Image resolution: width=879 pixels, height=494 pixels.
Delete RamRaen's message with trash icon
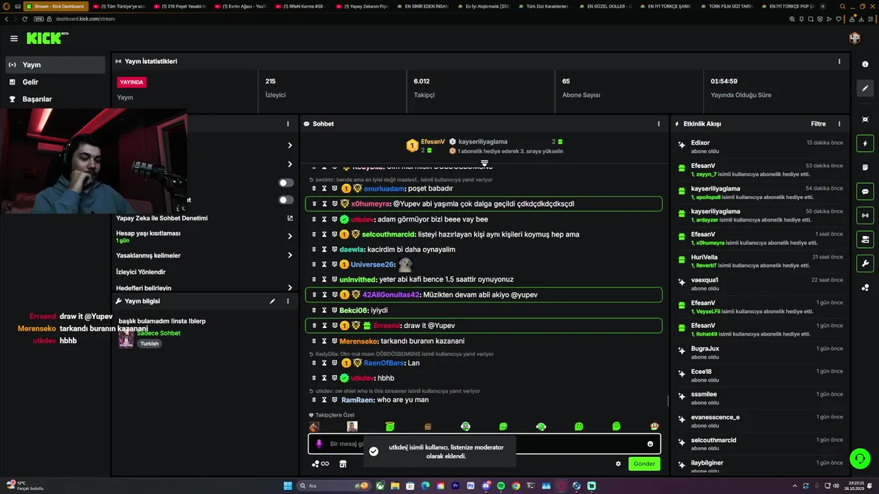(314, 400)
